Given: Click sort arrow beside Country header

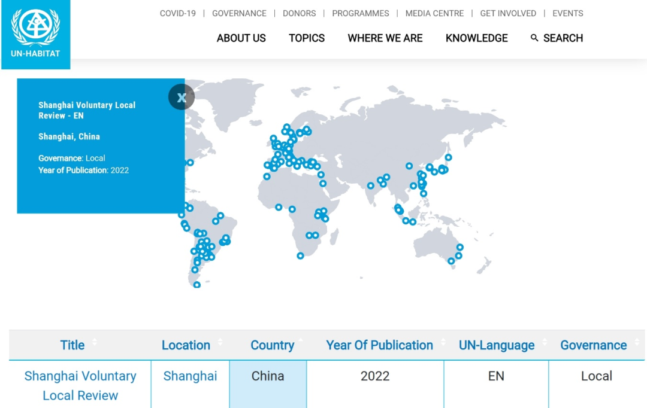Looking at the screenshot, I should (x=300, y=340).
